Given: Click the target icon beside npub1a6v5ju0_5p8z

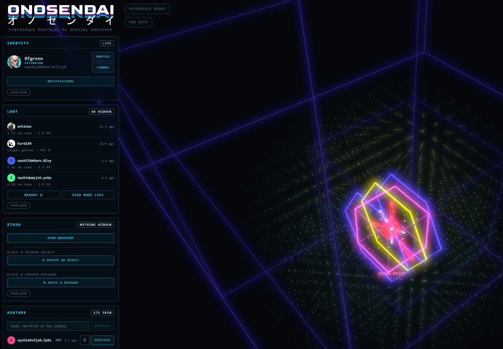Looking at the screenshot, I should tap(85, 340).
